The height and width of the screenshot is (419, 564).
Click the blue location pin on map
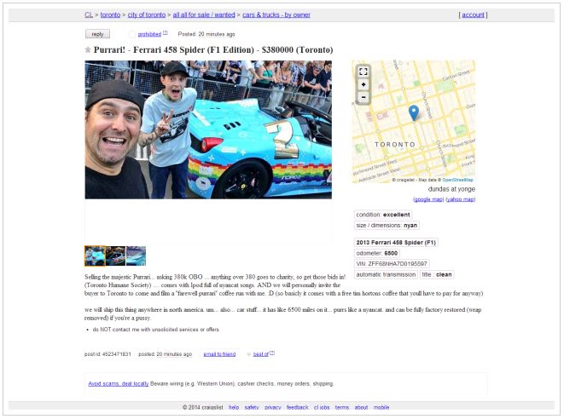point(414,112)
